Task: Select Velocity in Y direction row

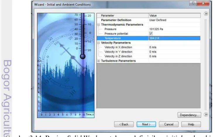Action: point(118,52)
